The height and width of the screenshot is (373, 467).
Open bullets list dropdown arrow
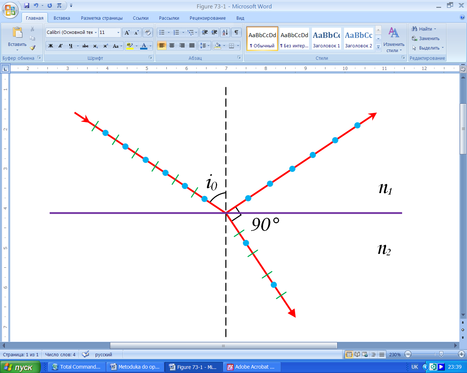[x=169, y=32]
